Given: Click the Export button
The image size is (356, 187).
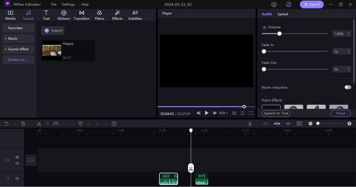Looking at the screenshot, I should pyautogui.click(x=312, y=5).
